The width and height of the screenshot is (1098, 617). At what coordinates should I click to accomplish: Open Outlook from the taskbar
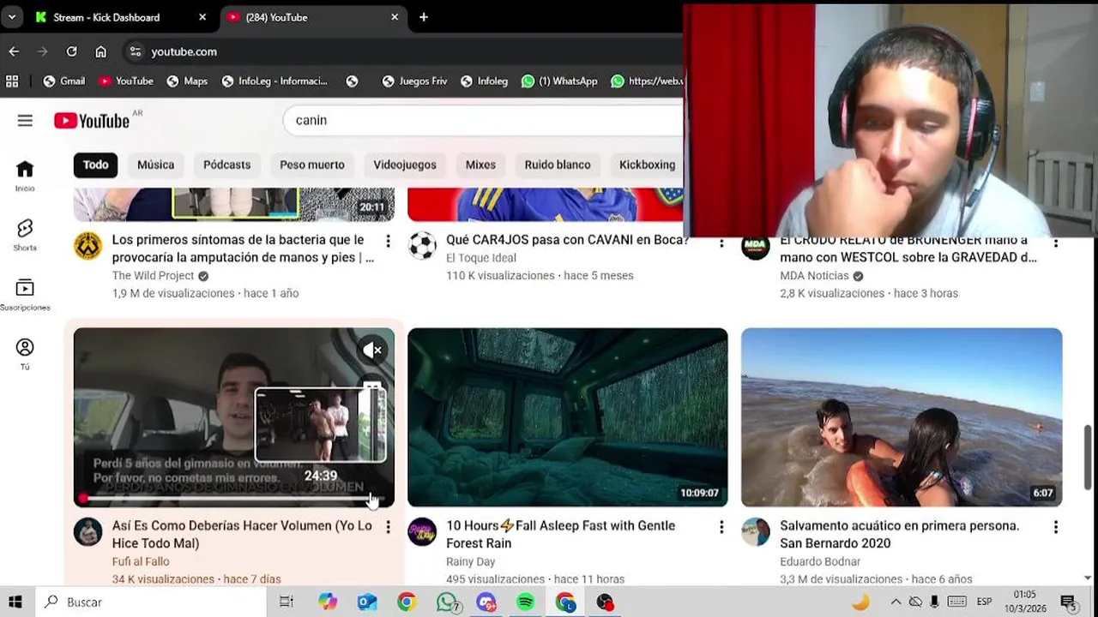click(367, 602)
